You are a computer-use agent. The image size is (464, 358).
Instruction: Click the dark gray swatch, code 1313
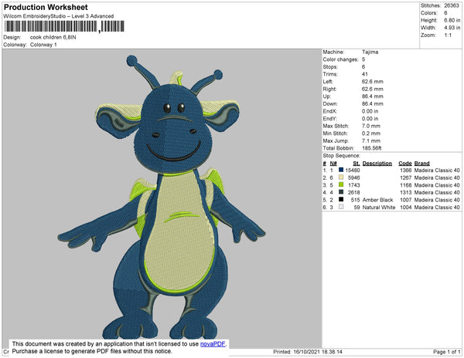click(x=341, y=192)
